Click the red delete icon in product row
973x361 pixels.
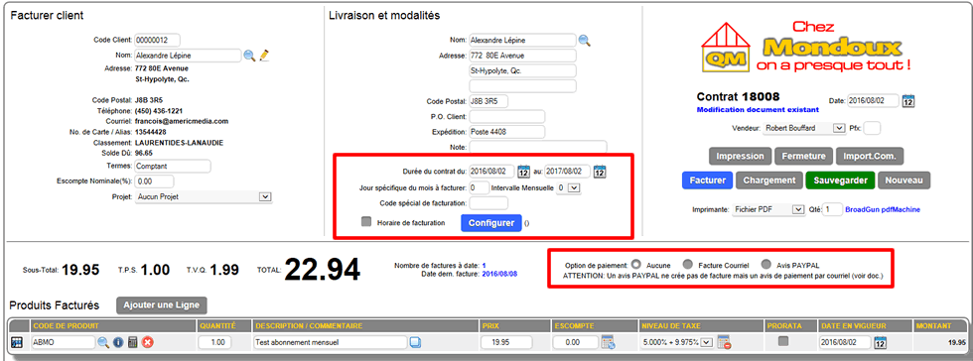point(148,342)
